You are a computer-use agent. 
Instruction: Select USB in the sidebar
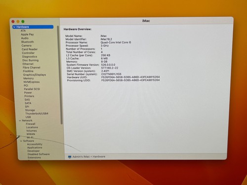click(x=28, y=117)
